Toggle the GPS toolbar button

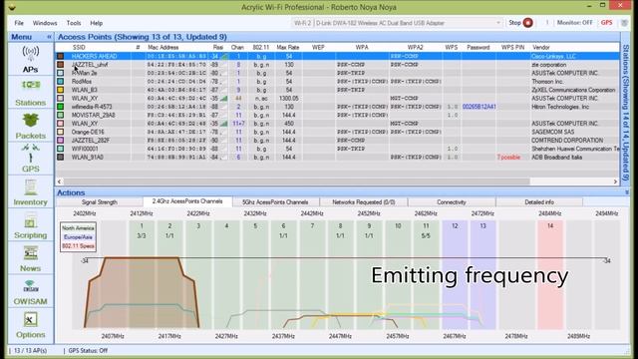pos(606,23)
